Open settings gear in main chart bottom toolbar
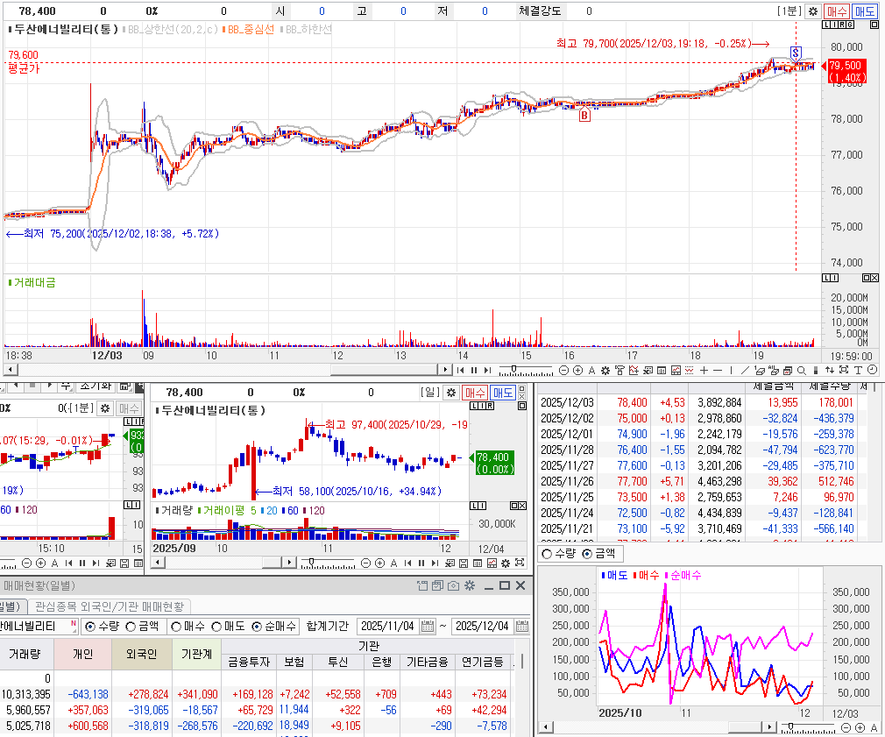The height and width of the screenshot is (737, 885). [x=605, y=370]
